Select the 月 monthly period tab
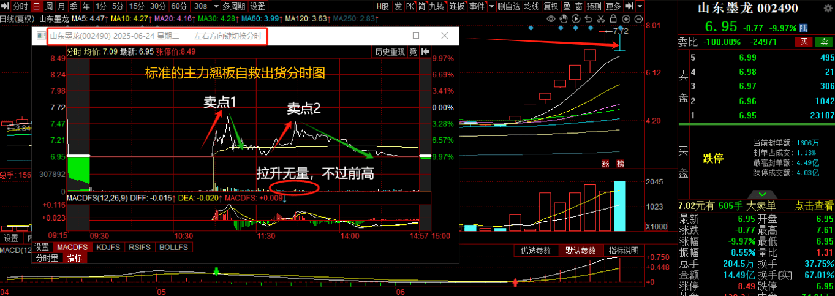Image resolution: width=835 pixels, height=296 pixels. pos(62,6)
